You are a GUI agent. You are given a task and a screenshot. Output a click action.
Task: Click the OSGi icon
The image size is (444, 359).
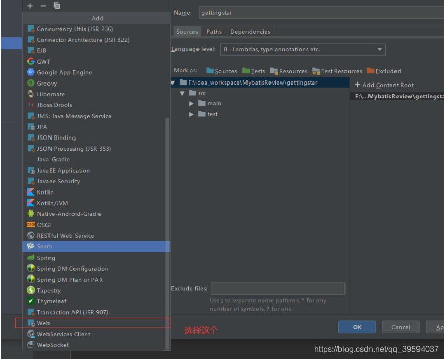coord(31,224)
